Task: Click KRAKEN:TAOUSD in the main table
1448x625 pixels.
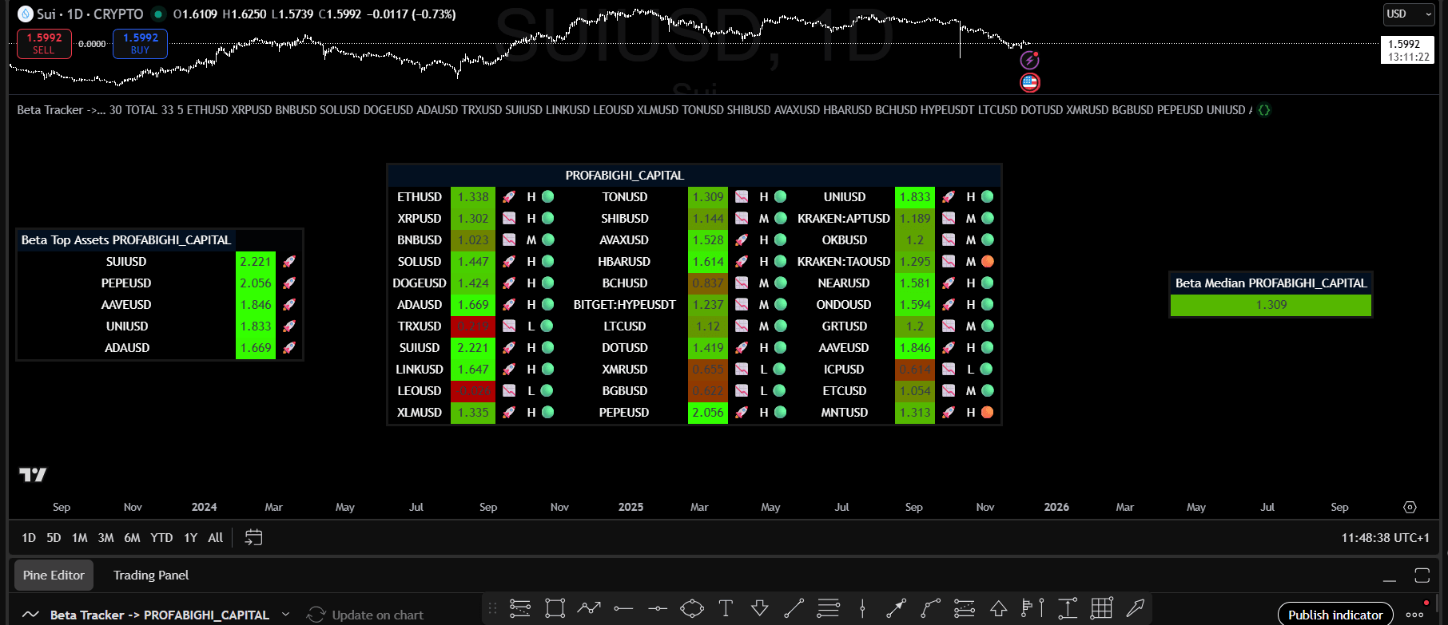Action: click(844, 262)
